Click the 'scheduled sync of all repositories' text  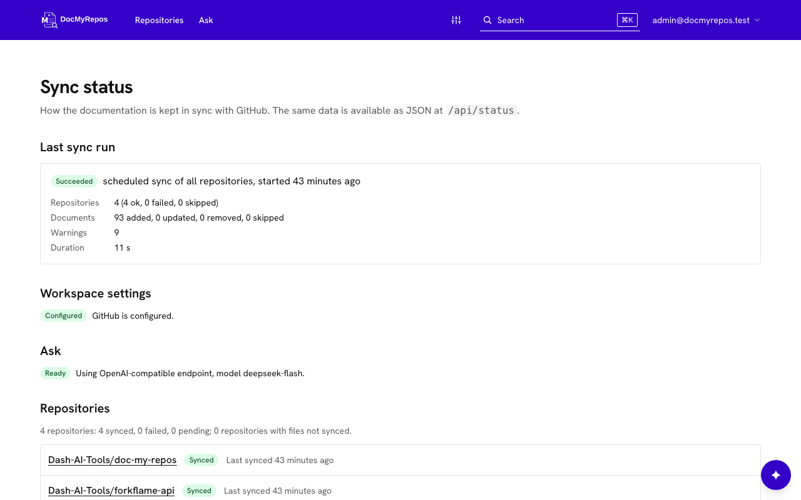[232, 181]
